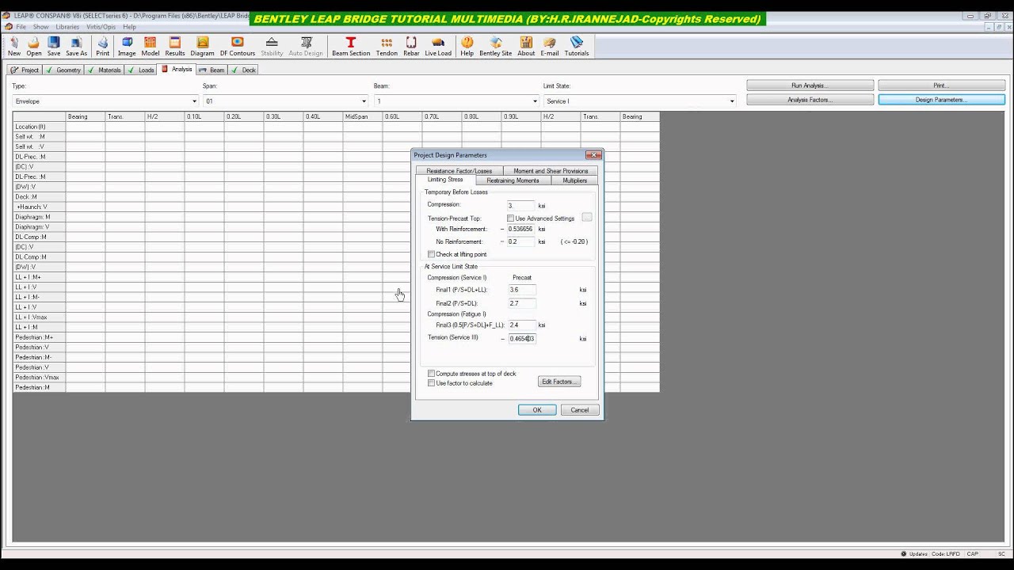Switch to the Project tab

tap(25, 70)
